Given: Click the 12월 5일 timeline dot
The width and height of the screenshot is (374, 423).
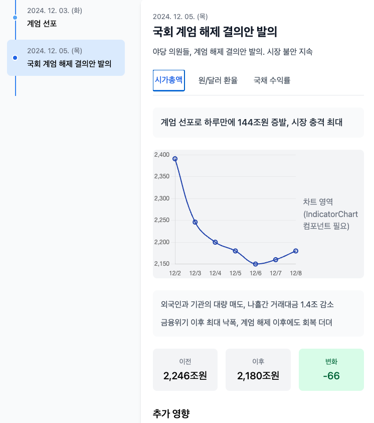Looking at the screenshot, I should coord(15,58).
